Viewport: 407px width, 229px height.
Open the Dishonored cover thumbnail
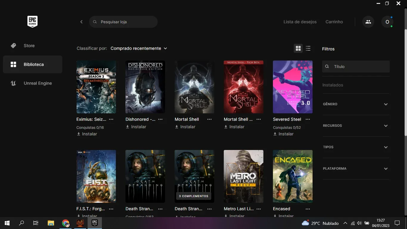145,87
